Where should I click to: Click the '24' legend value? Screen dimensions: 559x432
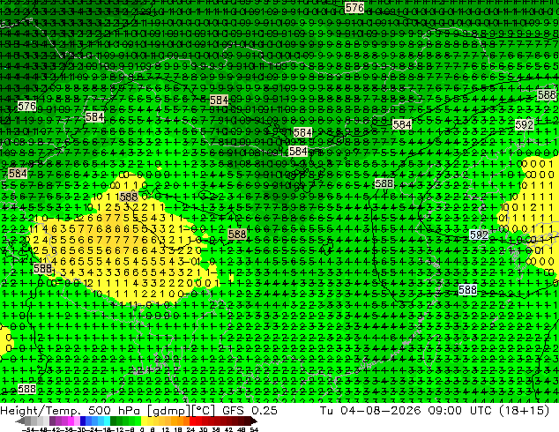click(x=190, y=430)
